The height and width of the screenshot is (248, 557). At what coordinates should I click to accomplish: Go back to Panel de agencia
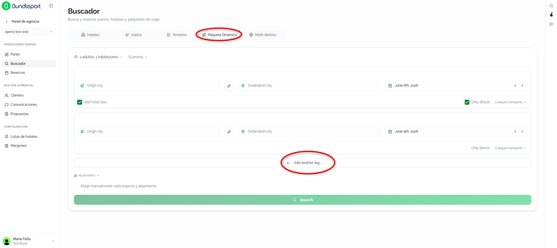pyautogui.click(x=25, y=22)
